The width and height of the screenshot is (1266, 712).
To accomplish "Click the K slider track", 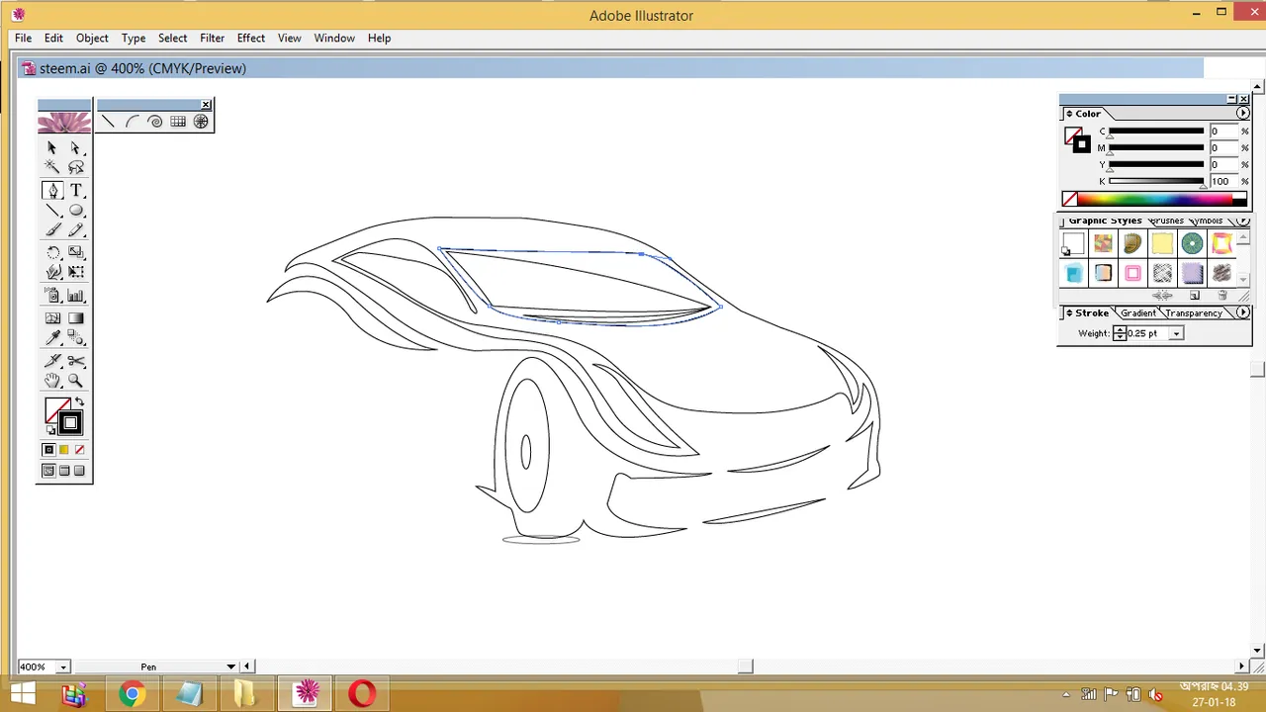I will [x=1156, y=181].
